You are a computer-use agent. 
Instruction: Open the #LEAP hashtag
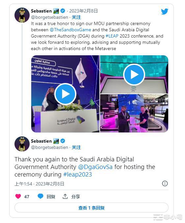112,36
